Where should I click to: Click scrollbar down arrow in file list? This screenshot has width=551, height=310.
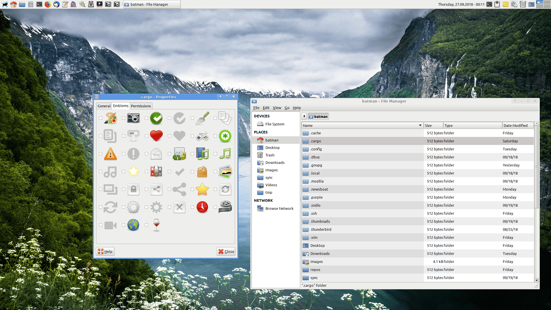coord(536,280)
